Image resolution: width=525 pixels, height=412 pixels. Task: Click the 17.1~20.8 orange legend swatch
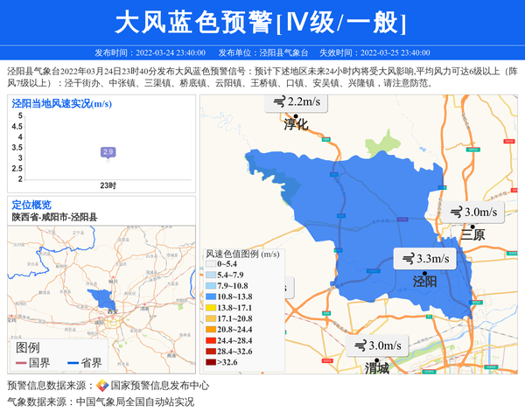211,319
